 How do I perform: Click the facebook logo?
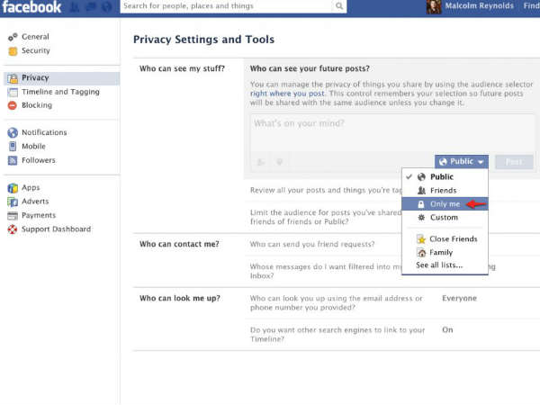pyautogui.click(x=31, y=7)
